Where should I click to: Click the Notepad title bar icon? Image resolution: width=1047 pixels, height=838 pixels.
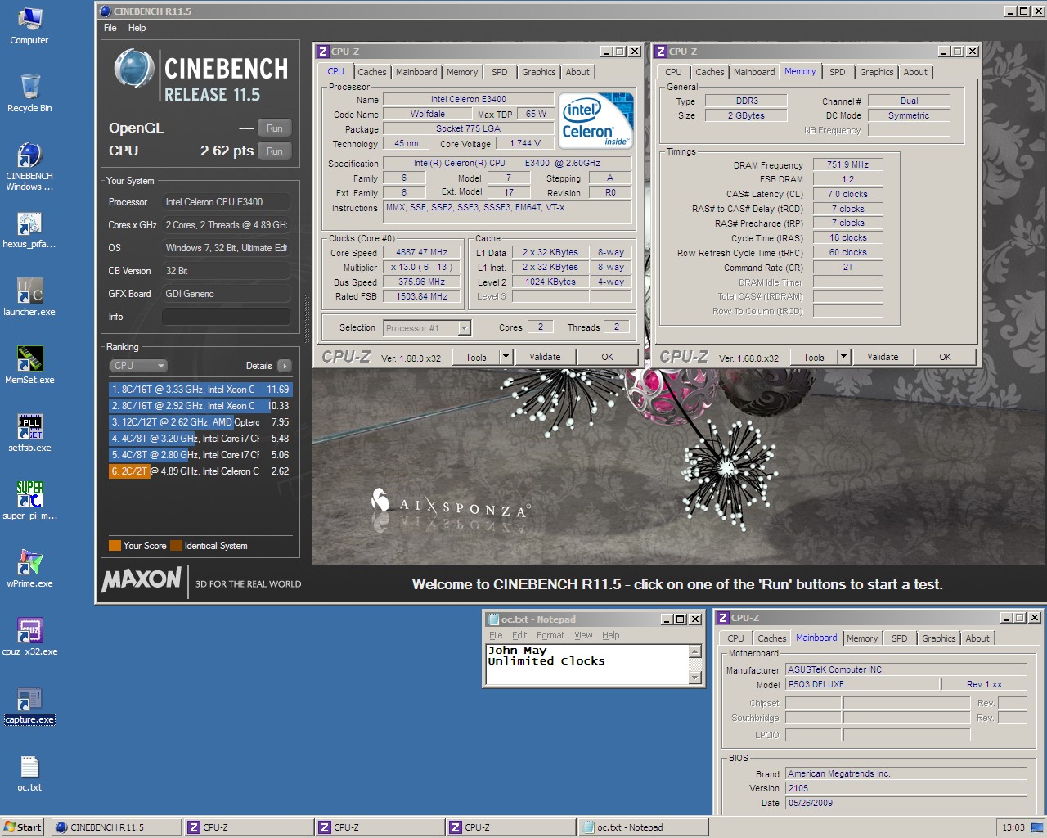pos(492,619)
